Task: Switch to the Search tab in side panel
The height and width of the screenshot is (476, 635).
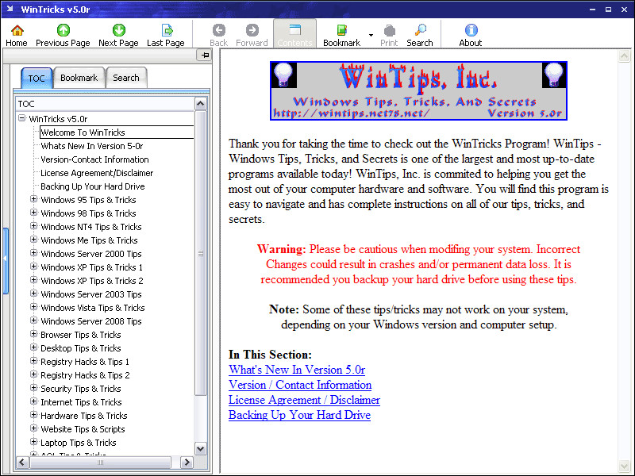Action: [126, 78]
